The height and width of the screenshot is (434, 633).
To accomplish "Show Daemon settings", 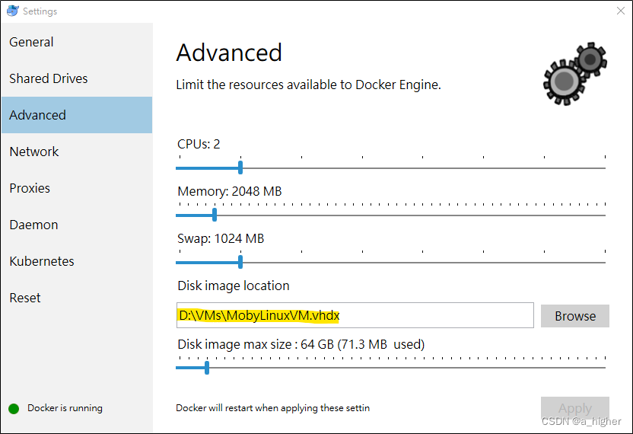I will (33, 225).
